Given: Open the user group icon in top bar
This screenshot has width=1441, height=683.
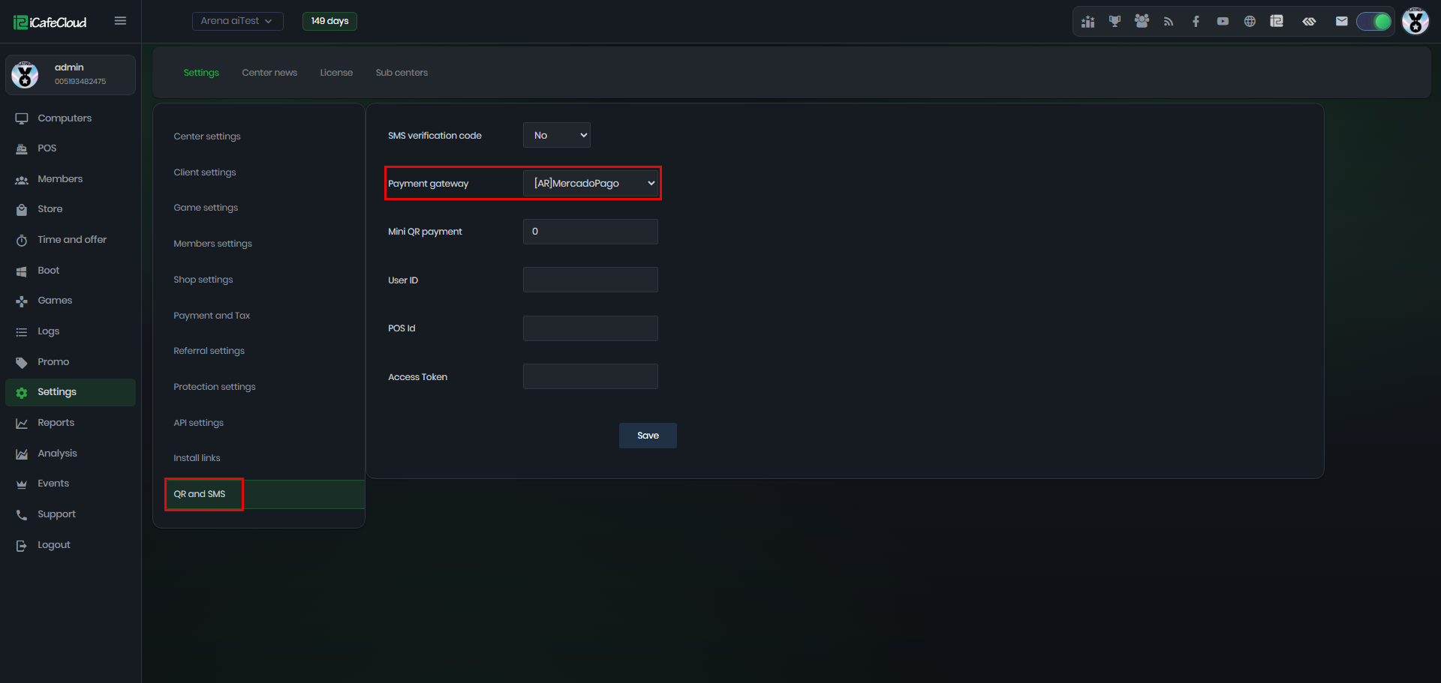Looking at the screenshot, I should [x=1142, y=22].
